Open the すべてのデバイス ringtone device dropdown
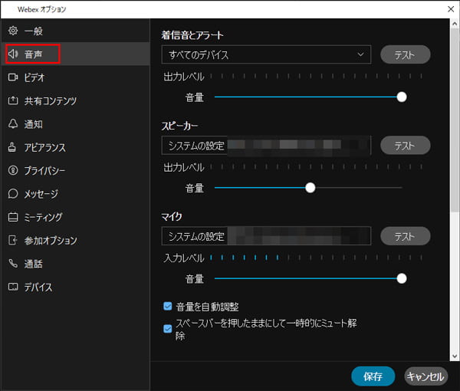460x391 pixels. click(x=266, y=54)
